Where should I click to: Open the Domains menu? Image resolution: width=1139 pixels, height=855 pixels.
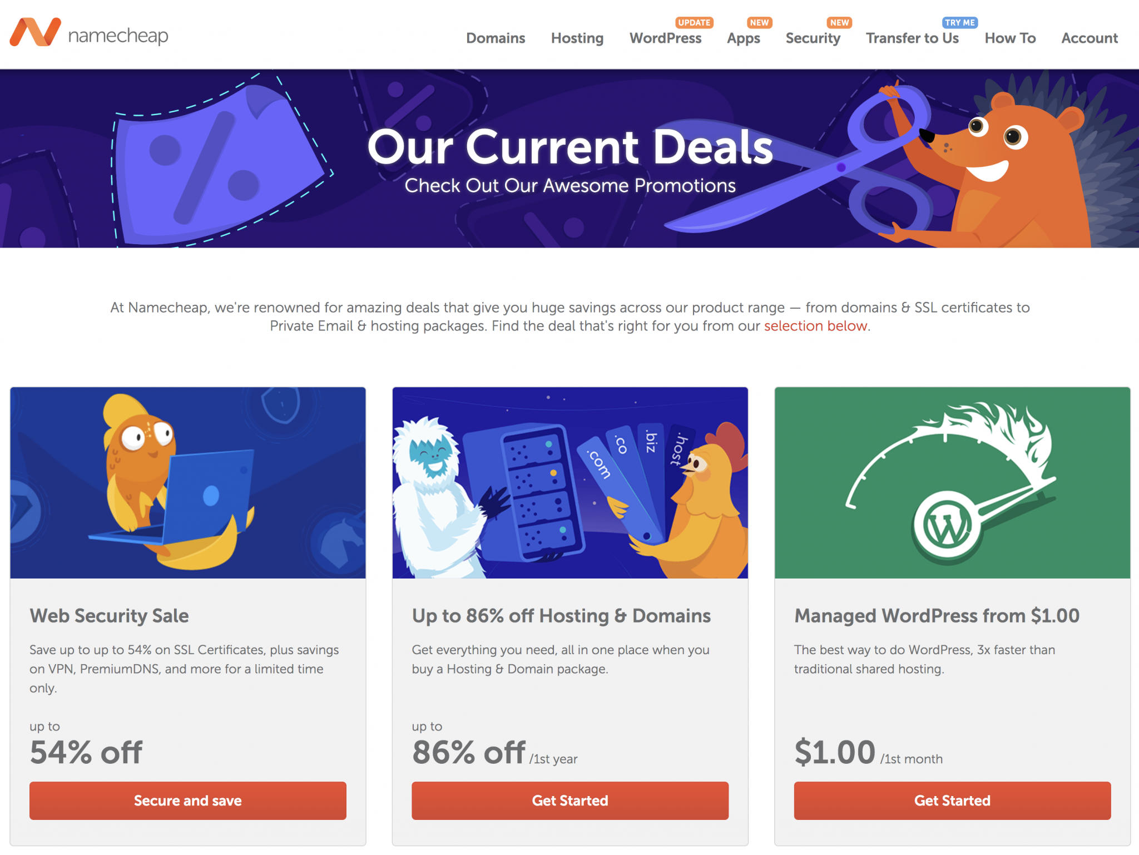click(496, 38)
